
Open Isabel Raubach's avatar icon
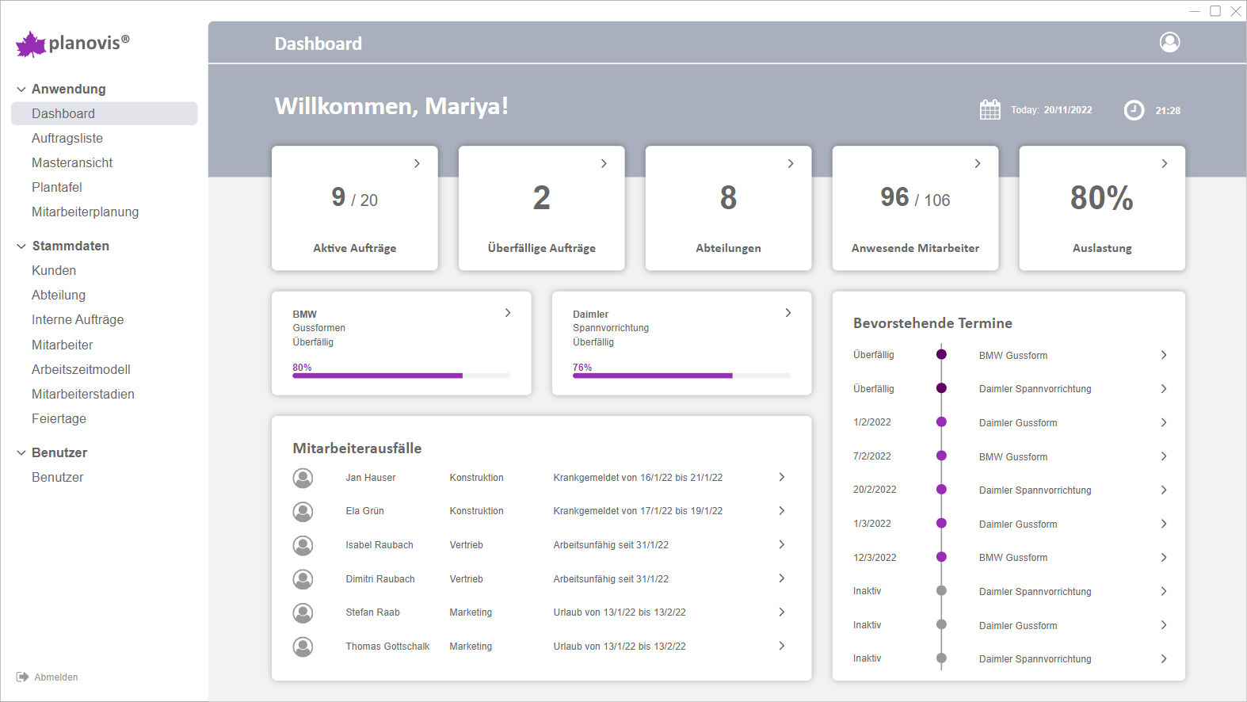coord(303,545)
